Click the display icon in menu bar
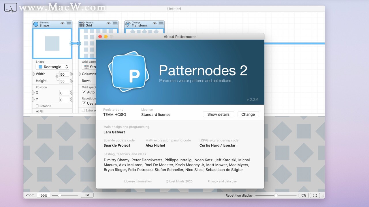 [x=10, y=8]
